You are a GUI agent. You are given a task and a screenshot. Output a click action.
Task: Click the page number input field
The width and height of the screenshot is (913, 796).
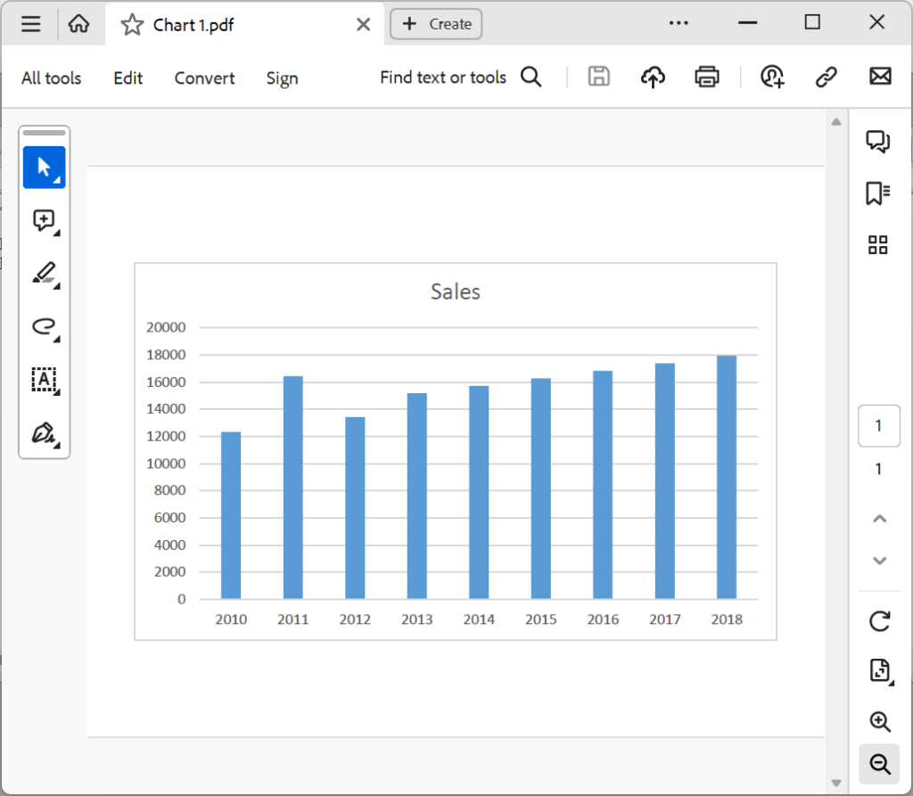click(878, 426)
